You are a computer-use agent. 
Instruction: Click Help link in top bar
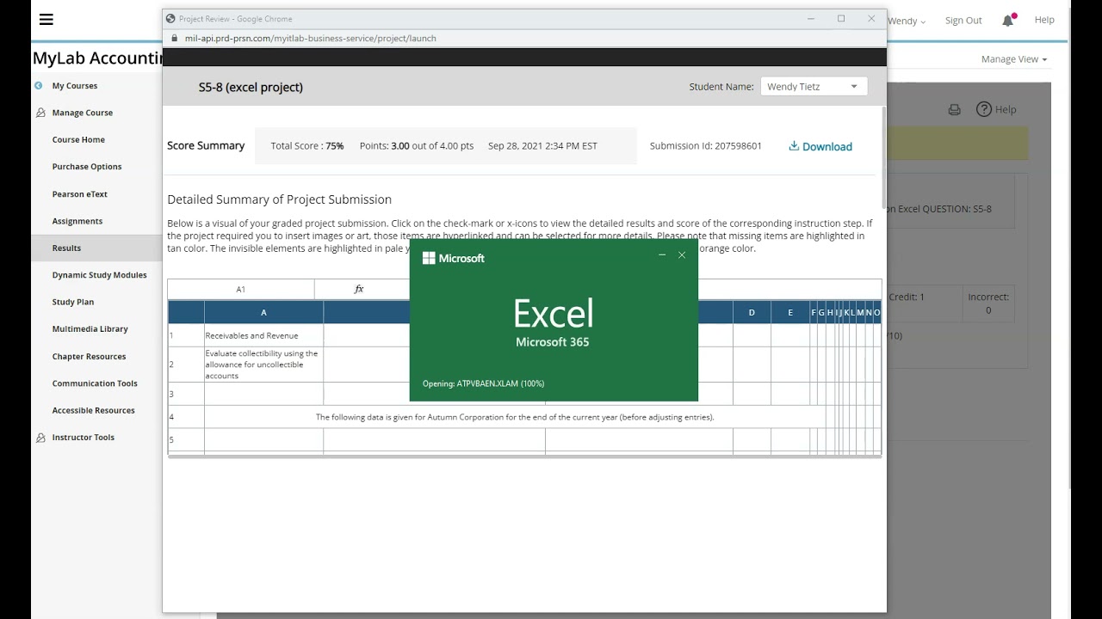coord(1044,20)
